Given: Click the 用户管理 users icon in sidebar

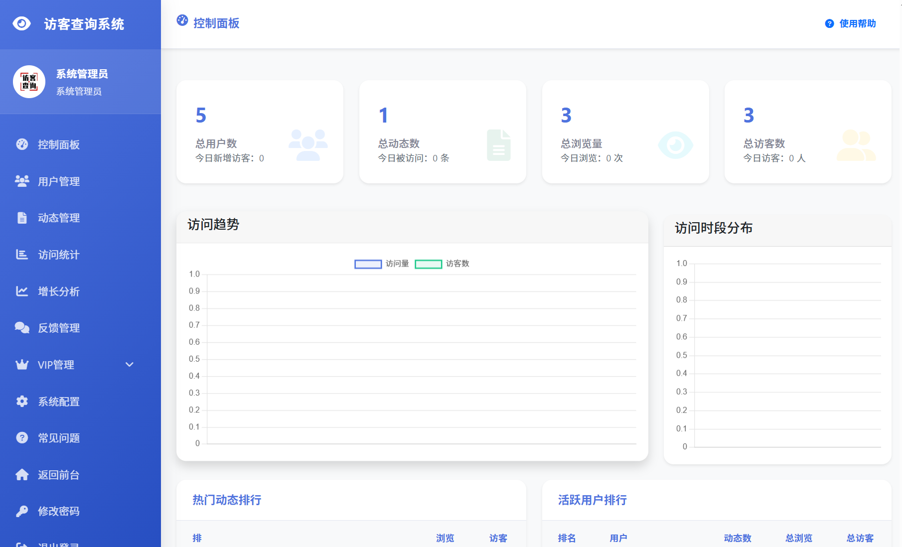Looking at the screenshot, I should (x=22, y=181).
